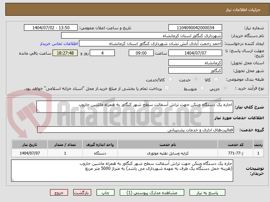
Task: Click the جزئیات اطلاعات نیاز header title
Action: click(243, 10)
